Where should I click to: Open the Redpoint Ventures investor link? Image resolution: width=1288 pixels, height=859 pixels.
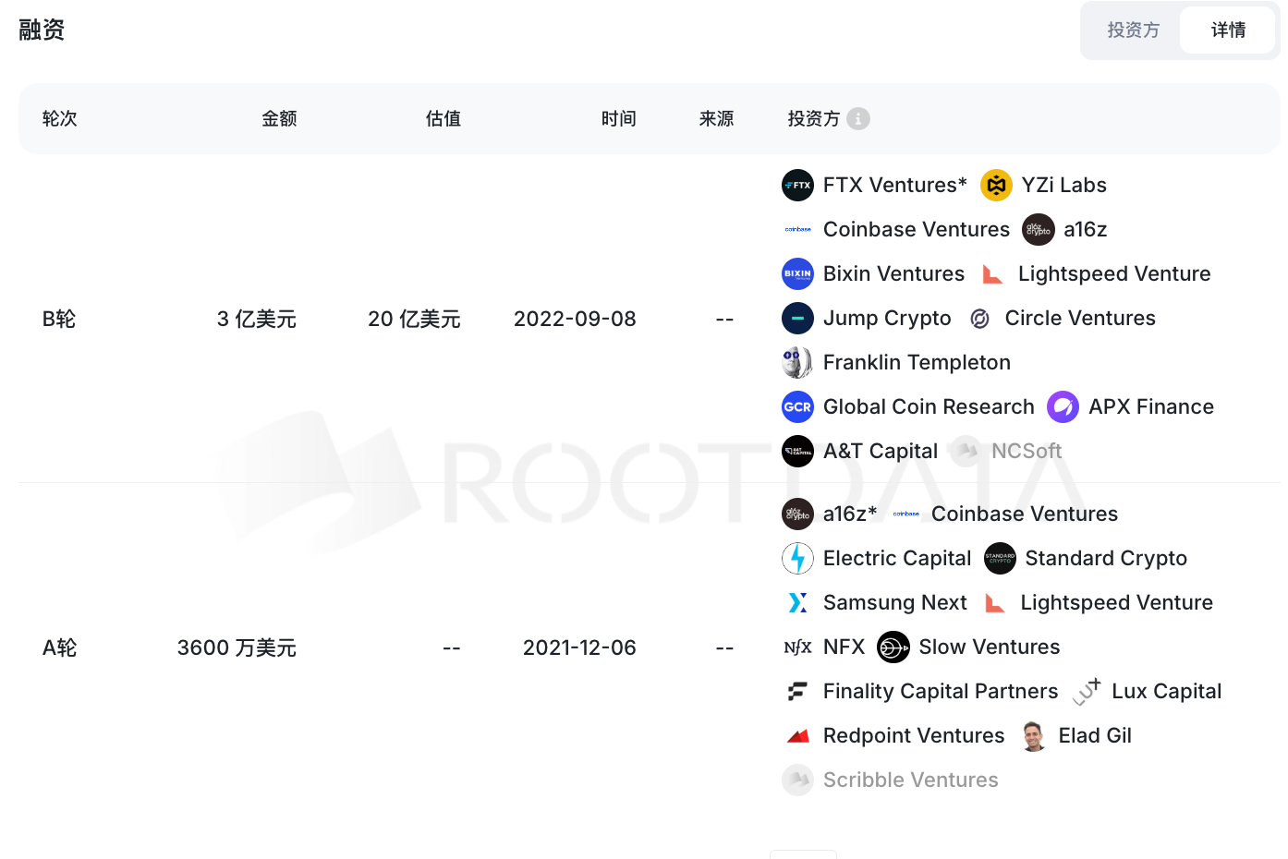click(913, 736)
